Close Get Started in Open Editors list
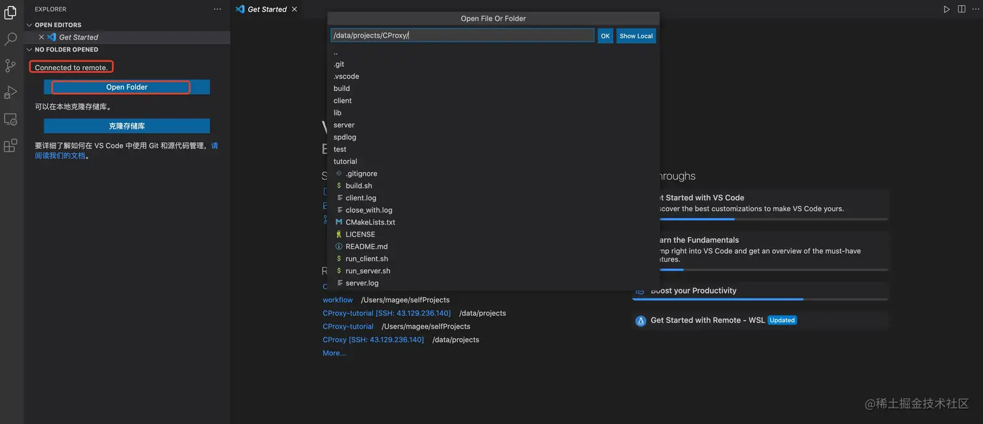Image resolution: width=983 pixels, height=424 pixels. point(42,37)
